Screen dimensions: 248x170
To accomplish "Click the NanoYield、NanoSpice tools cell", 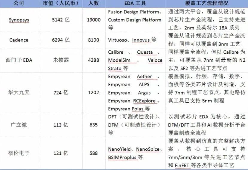I will click(x=135, y=153).
